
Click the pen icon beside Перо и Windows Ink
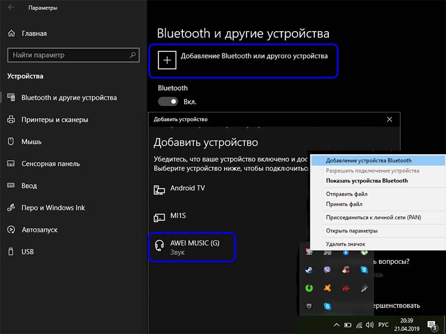click(11, 208)
